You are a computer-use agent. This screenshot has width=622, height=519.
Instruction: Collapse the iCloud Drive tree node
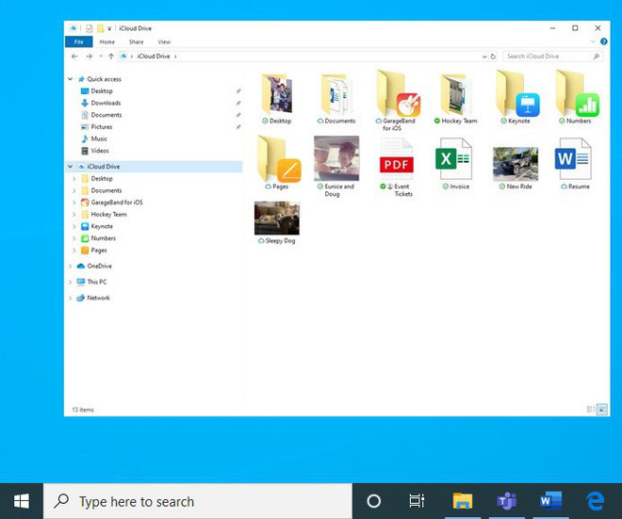70,167
